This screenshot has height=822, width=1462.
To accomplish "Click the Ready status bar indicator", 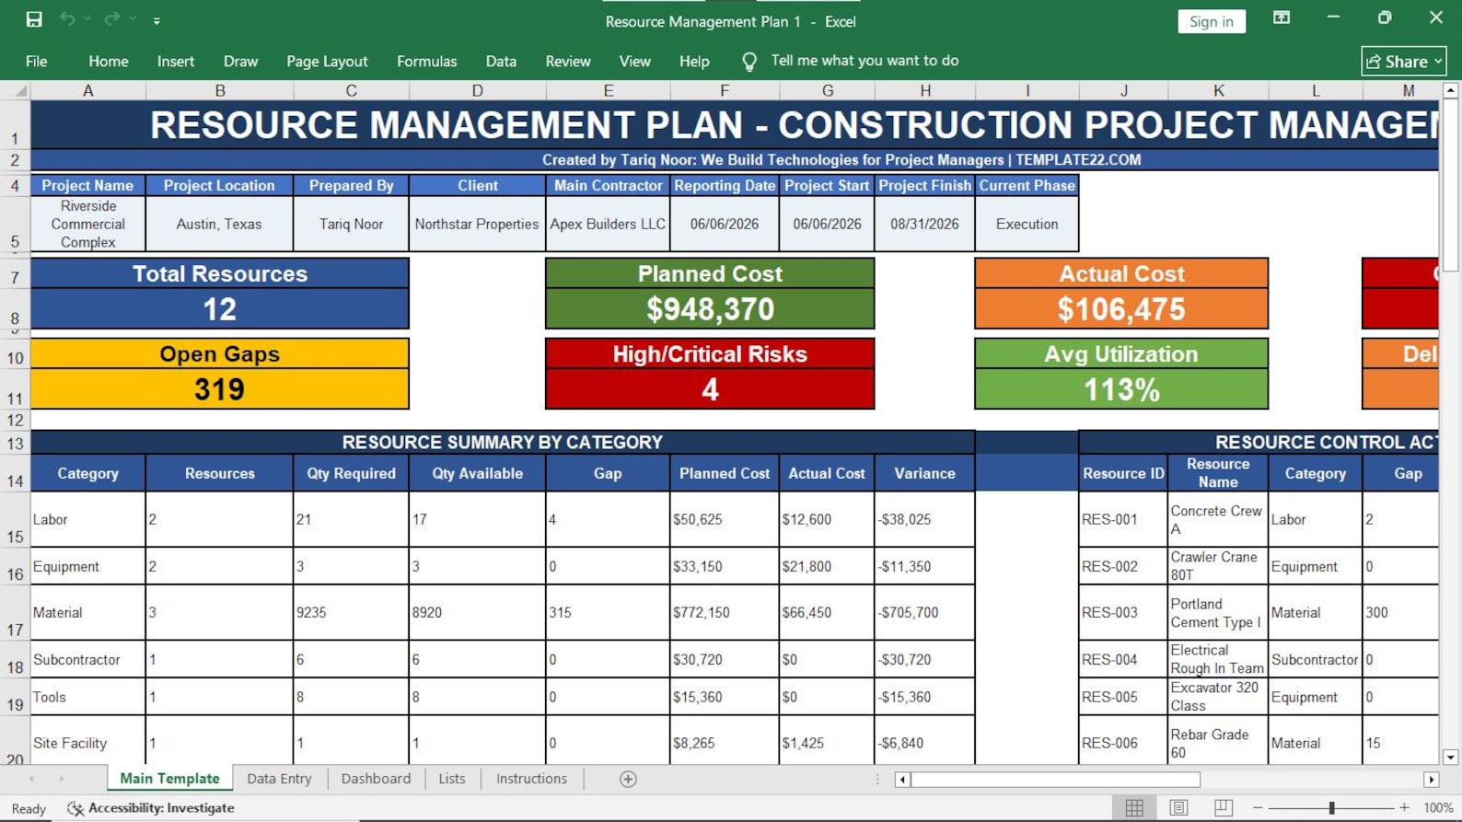I will (29, 808).
